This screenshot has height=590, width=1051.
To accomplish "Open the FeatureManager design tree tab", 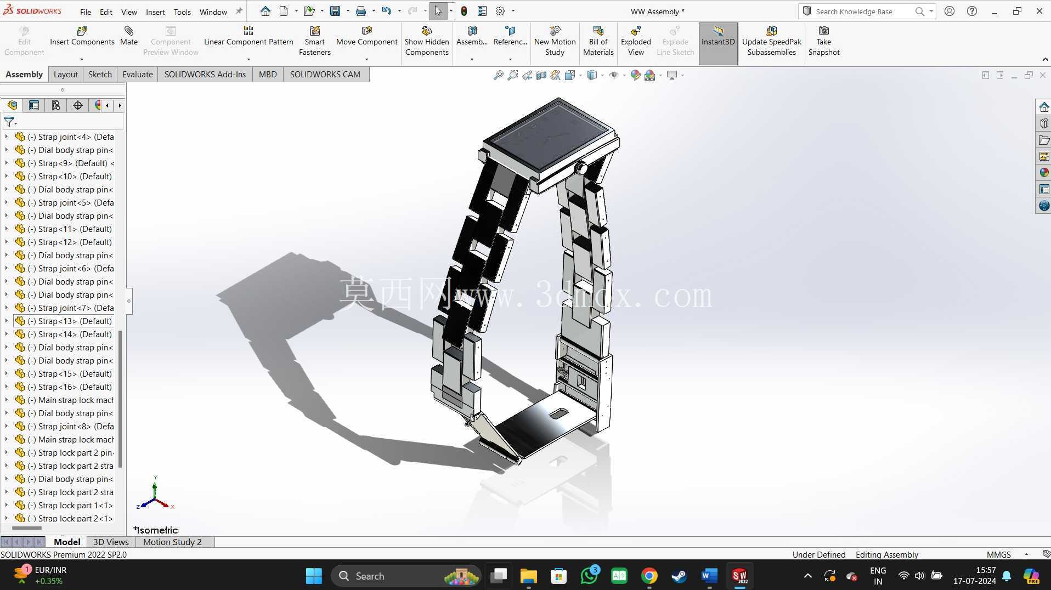I will pyautogui.click(x=12, y=105).
